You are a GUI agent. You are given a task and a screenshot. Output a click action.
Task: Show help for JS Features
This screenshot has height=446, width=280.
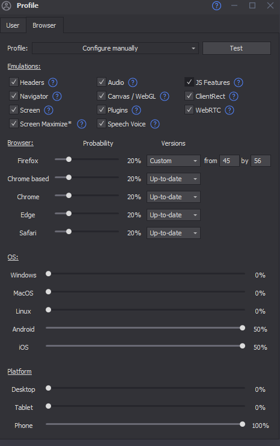point(239,82)
